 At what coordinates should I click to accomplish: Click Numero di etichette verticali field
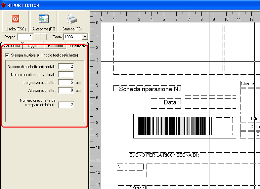66,75
